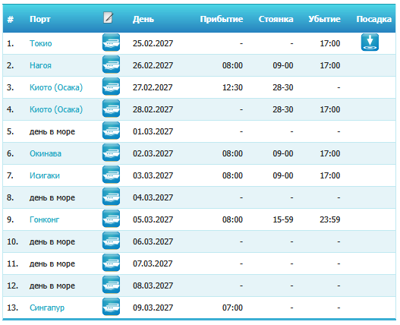The width and height of the screenshot is (400, 325).
Task: Click the ship icon in the Сингапур row
Action: pos(111,307)
